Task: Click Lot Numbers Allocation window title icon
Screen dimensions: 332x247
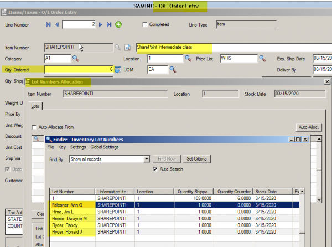Action: [x=28, y=82]
